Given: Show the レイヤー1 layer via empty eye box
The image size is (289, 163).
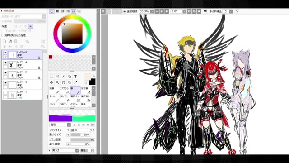Looking at the screenshot, I should click(x=5, y=92).
